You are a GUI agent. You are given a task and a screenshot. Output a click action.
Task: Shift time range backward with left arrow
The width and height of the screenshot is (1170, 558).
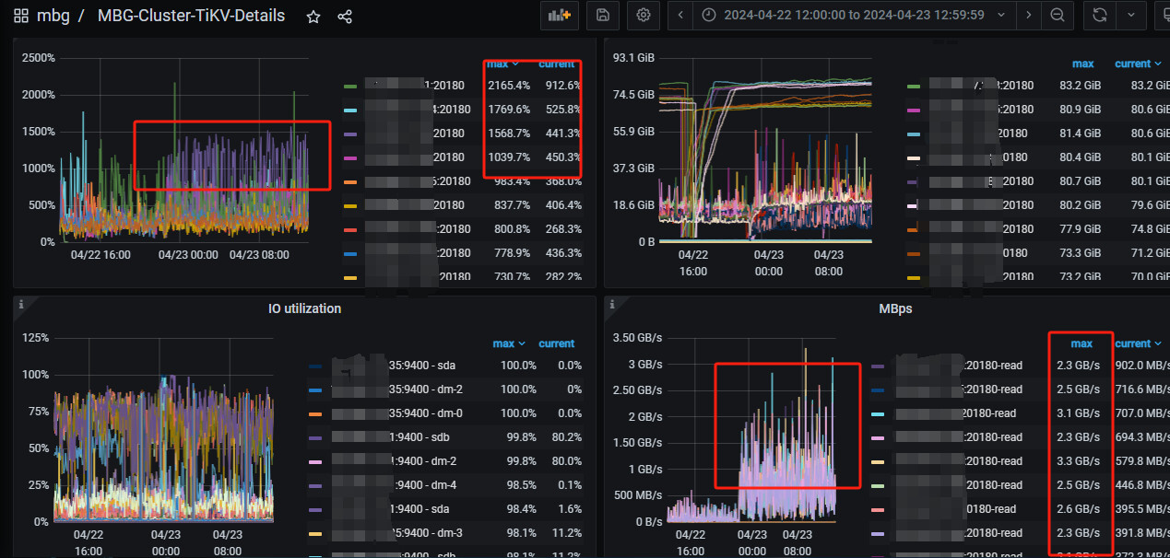point(680,15)
